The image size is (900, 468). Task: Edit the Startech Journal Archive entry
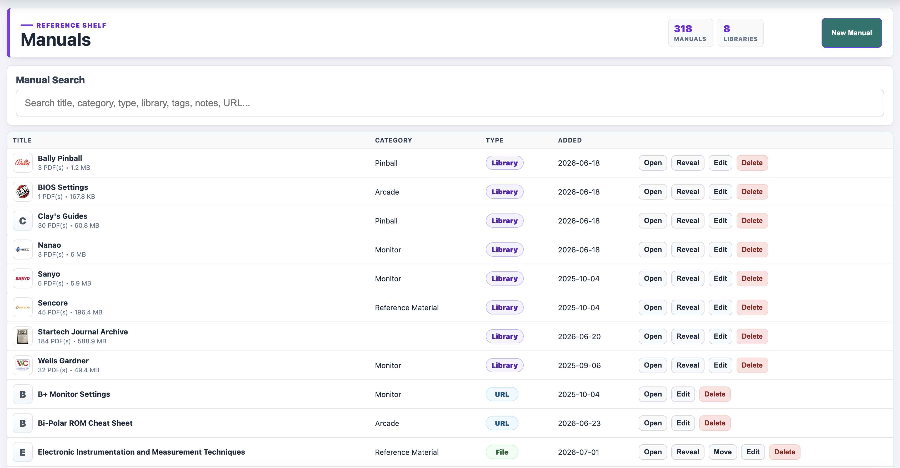720,337
